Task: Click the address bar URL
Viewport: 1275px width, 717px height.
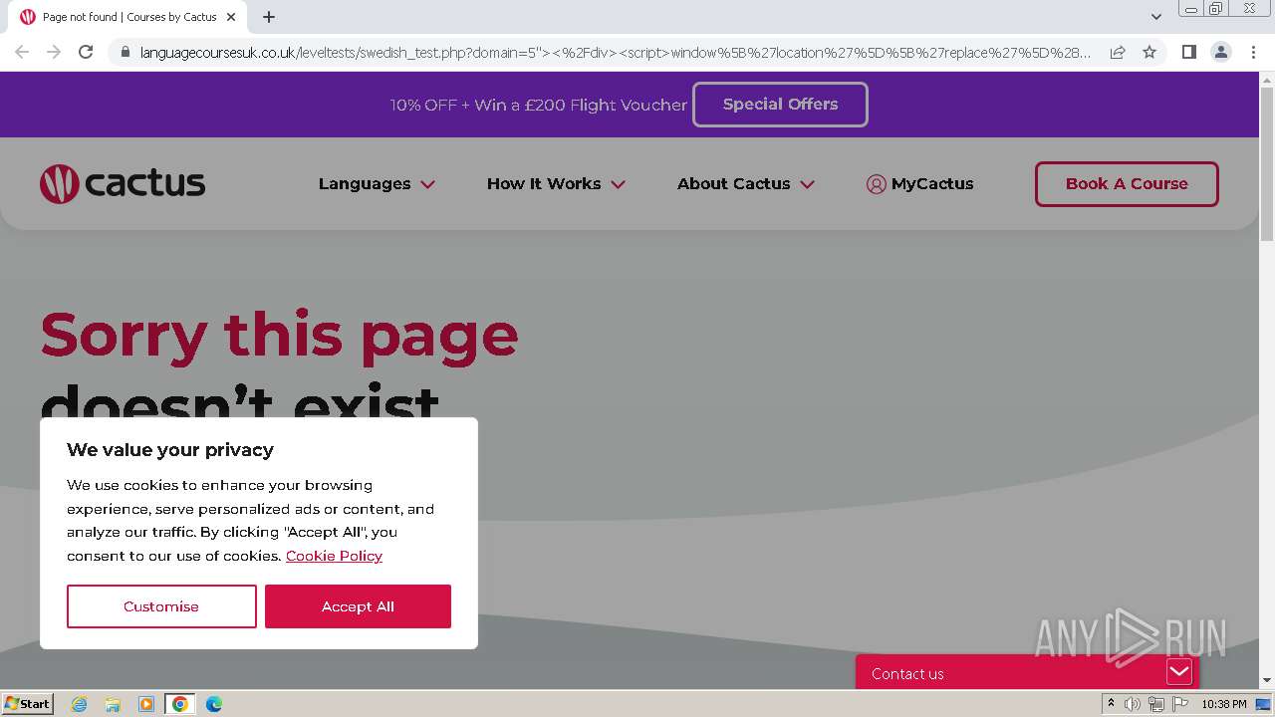Action: coord(615,52)
